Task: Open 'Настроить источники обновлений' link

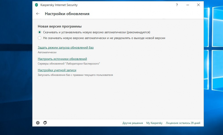Action: pyautogui.click(x=62, y=59)
